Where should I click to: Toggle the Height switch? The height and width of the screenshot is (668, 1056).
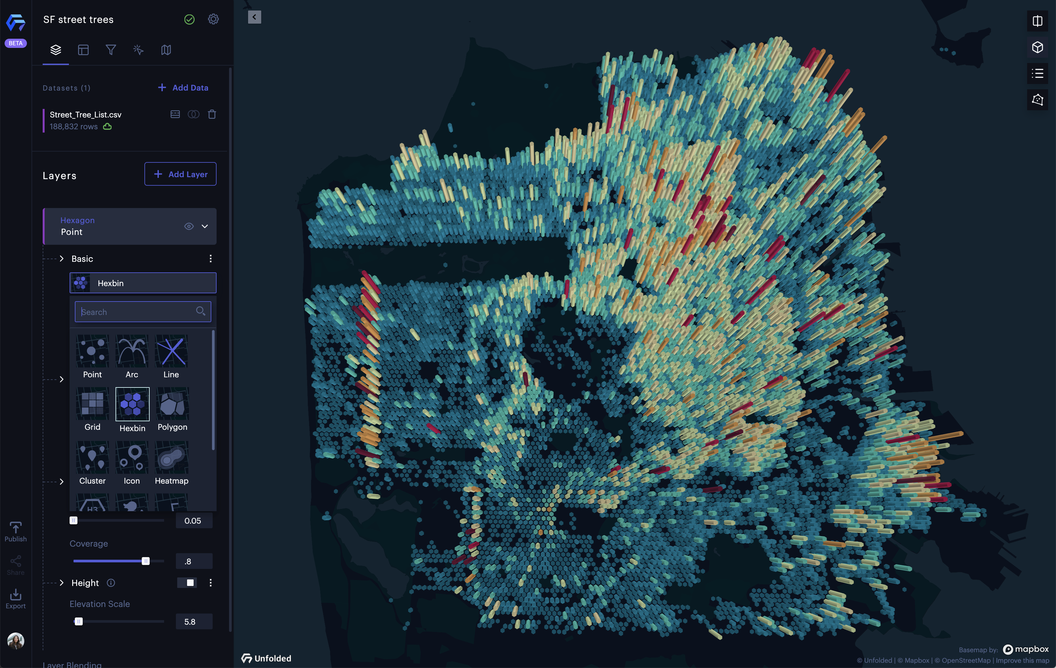187,582
